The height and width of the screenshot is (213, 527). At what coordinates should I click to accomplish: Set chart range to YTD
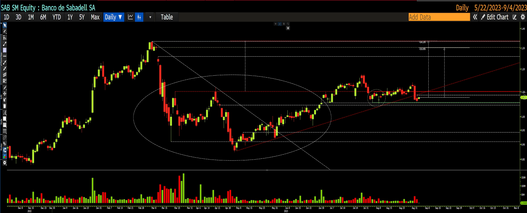coord(57,17)
